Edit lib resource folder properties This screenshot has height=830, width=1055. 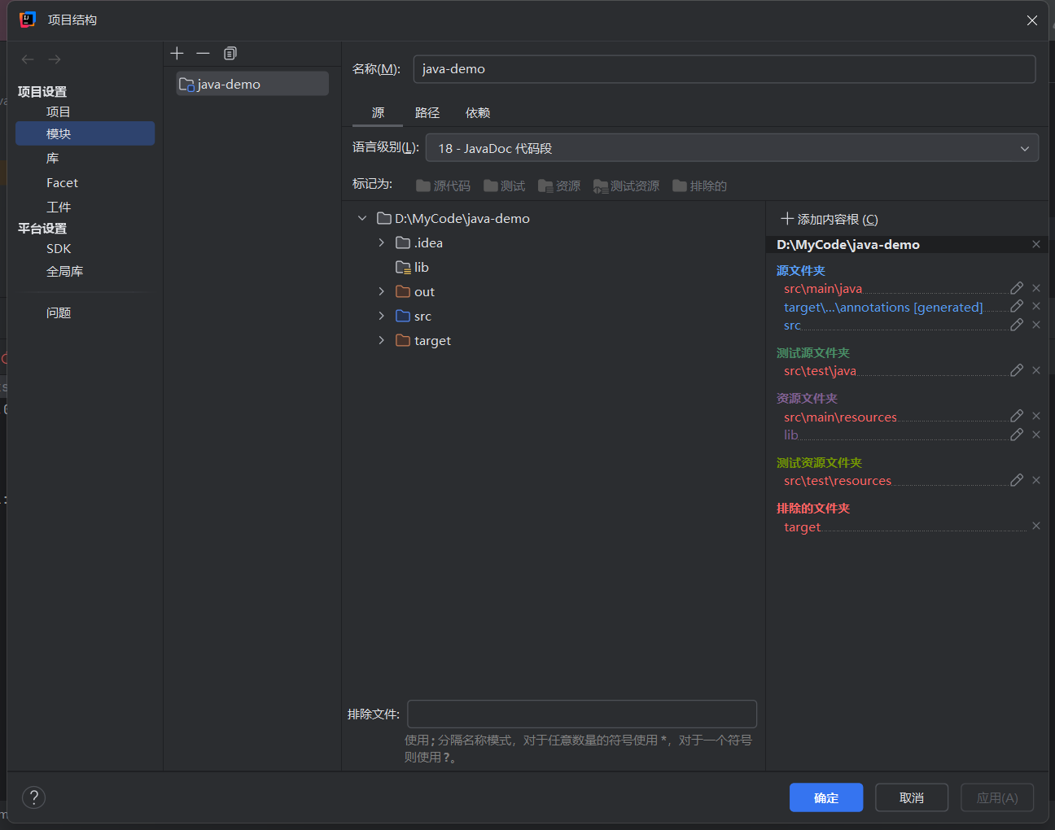pyautogui.click(x=1017, y=435)
